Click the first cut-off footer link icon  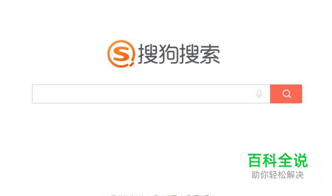pyautogui.click(x=114, y=195)
